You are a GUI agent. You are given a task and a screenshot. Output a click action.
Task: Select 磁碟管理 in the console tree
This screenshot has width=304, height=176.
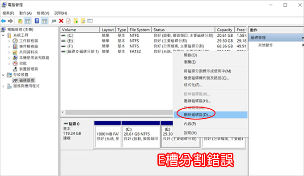click(x=26, y=80)
